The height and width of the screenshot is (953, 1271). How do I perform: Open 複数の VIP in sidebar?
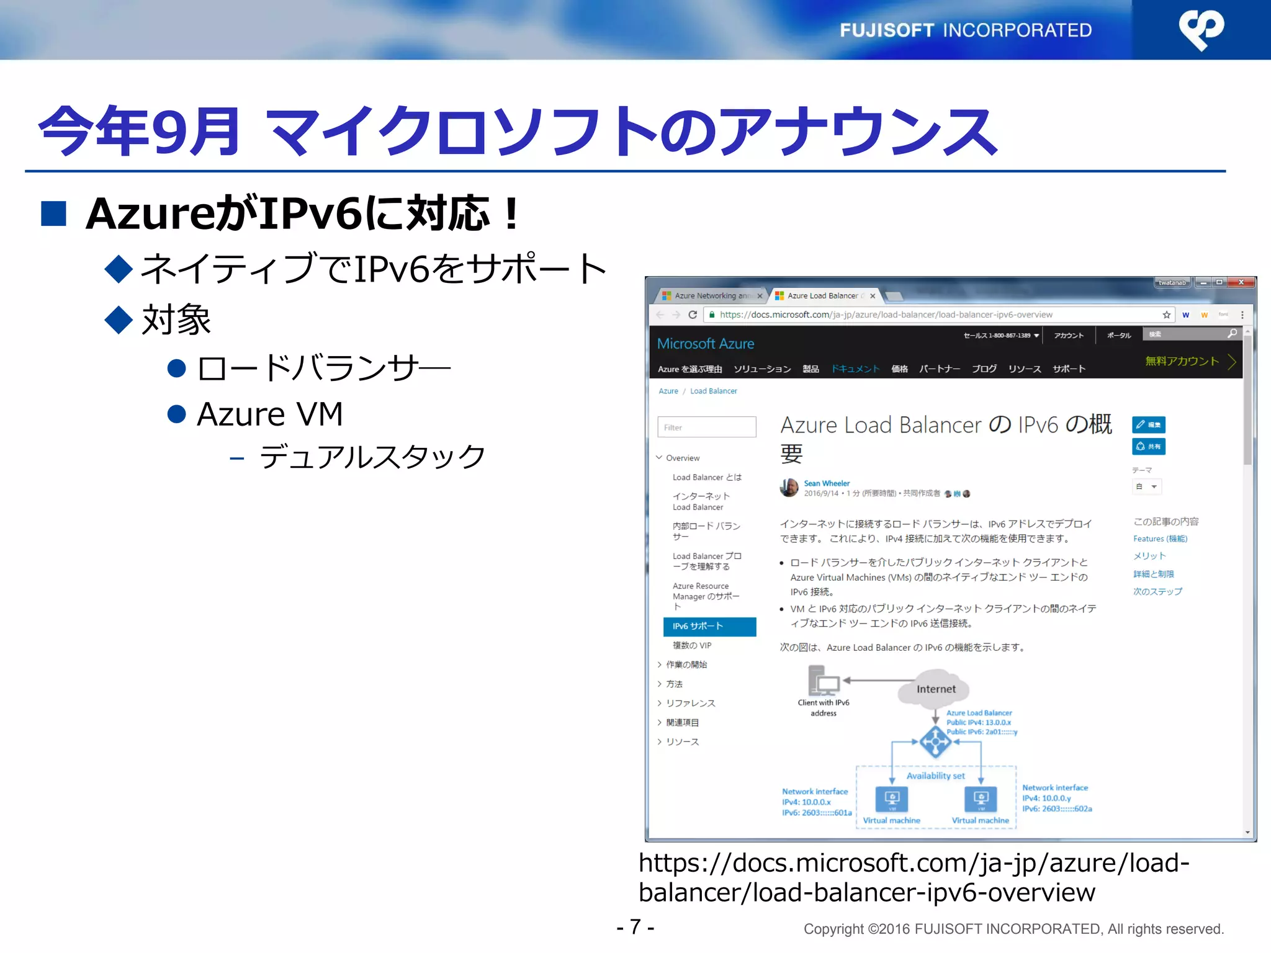pos(692,645)
